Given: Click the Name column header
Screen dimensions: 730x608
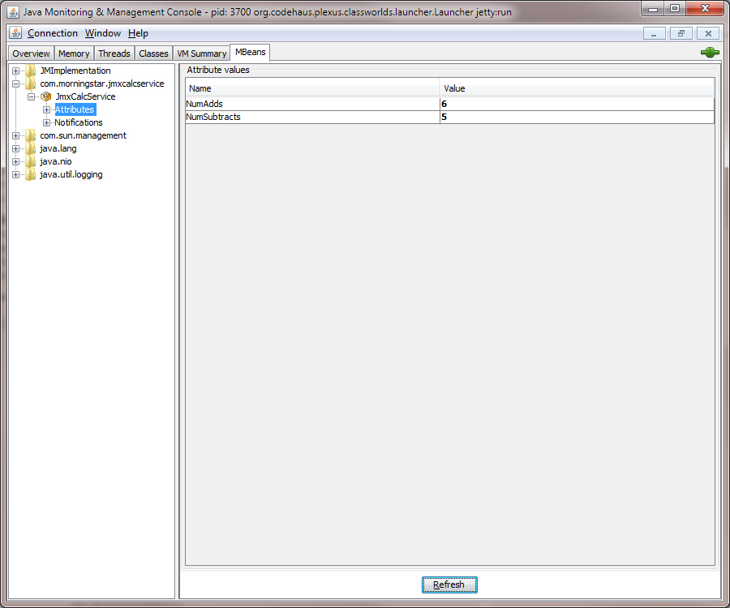Looking at the screenshot, I should point(312,88).
